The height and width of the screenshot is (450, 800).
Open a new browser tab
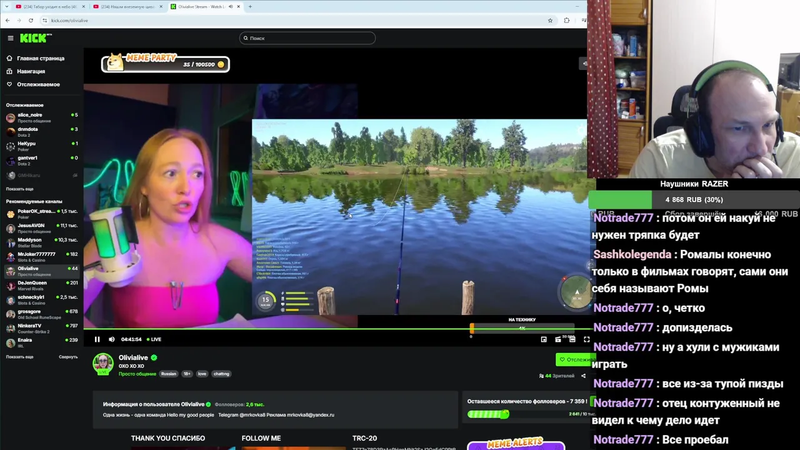(x=250, y=7)
